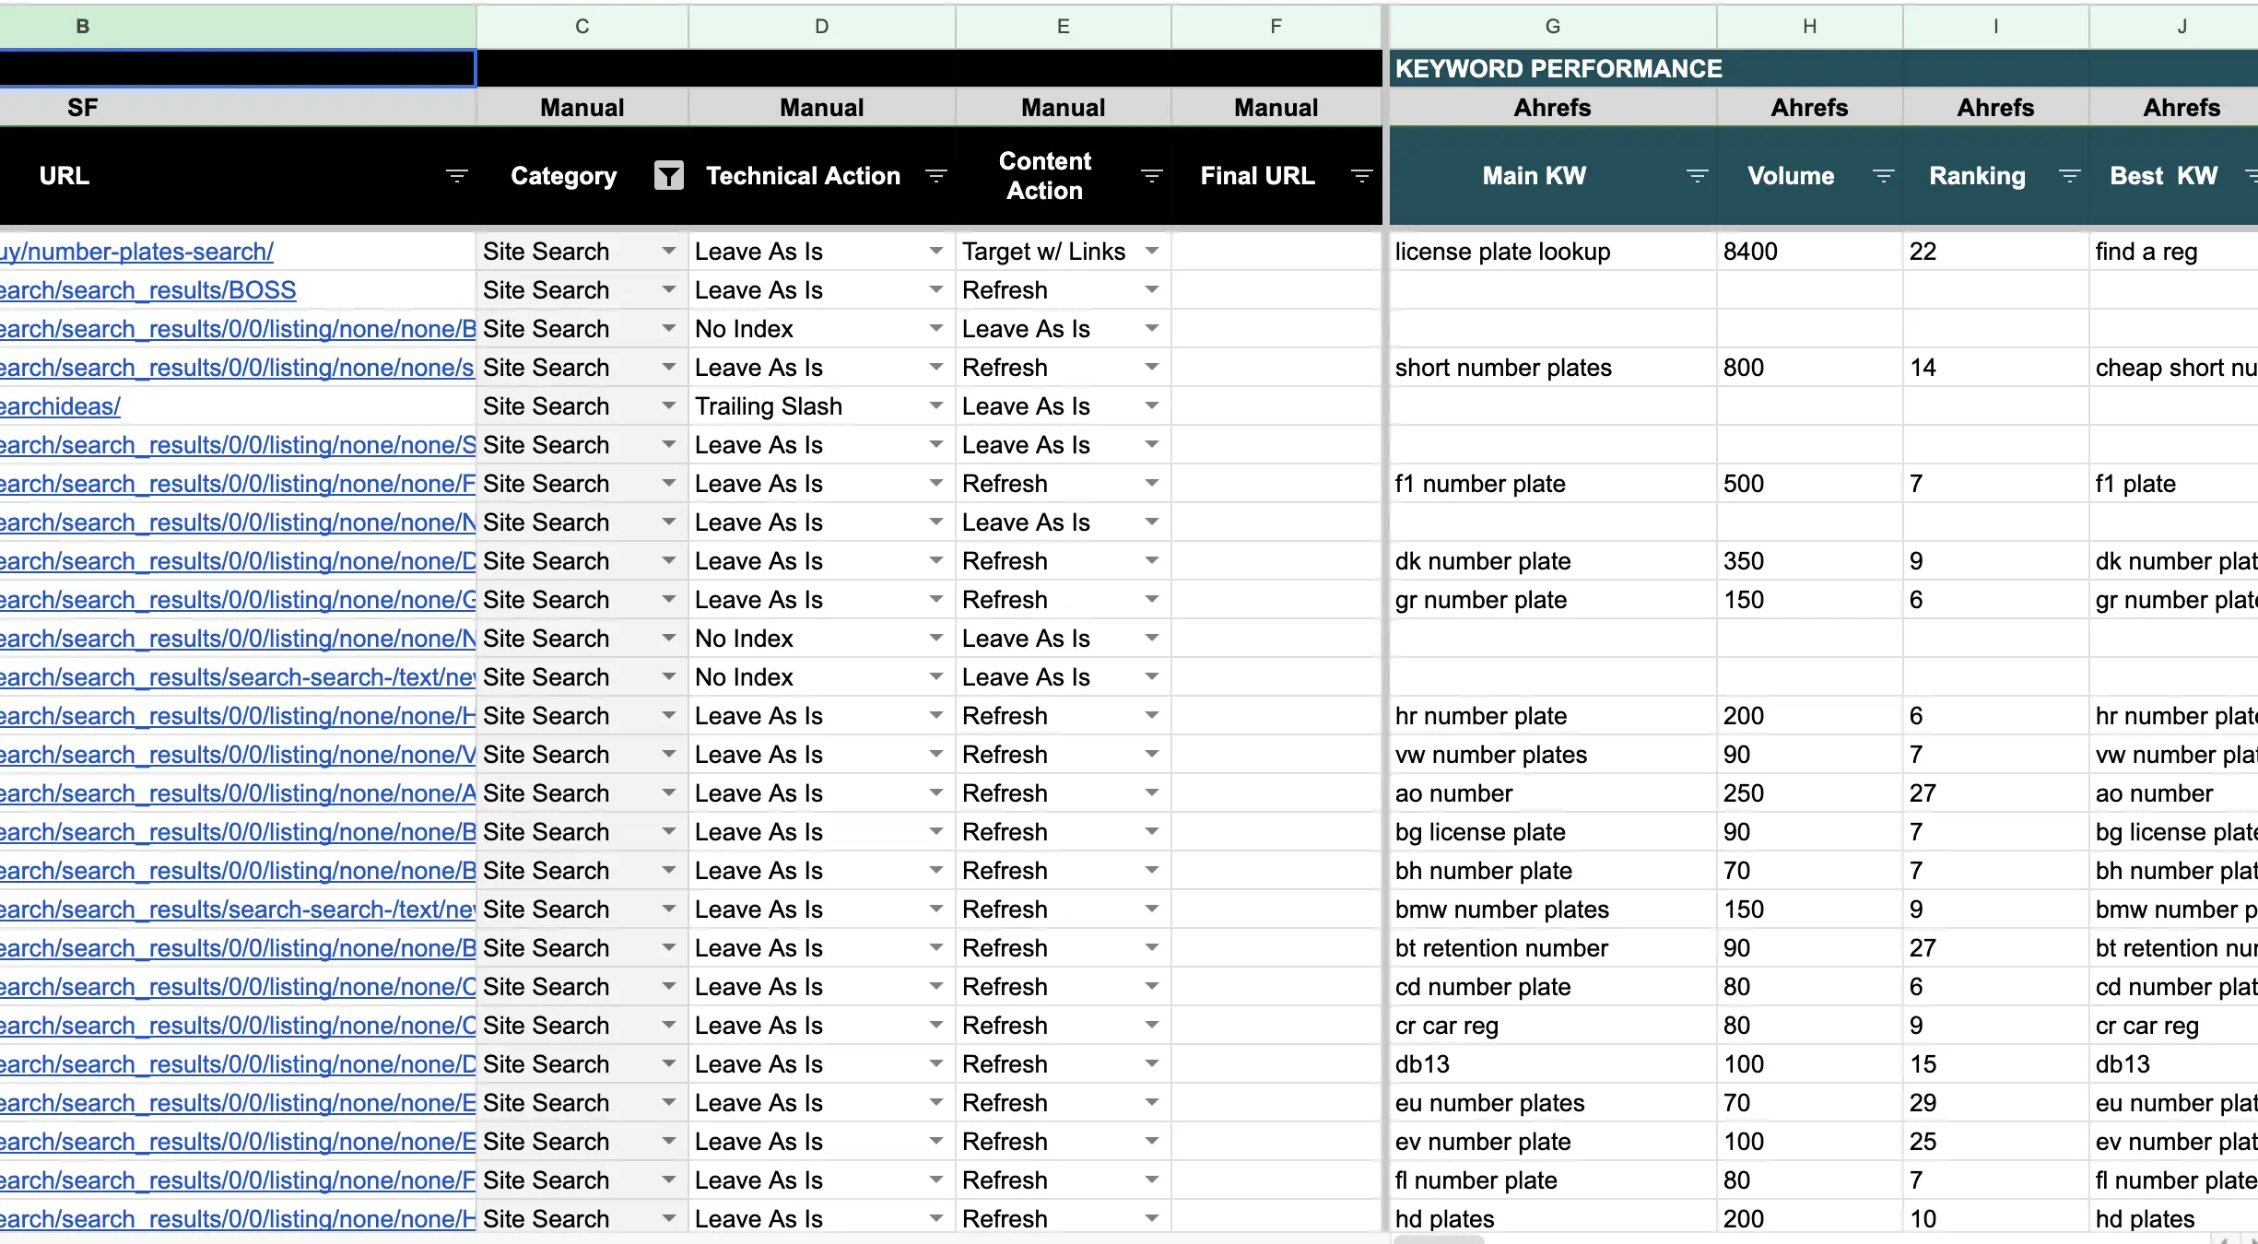This screenshot has height=1244, width=2258.
Task: Open the earchideas/ URL link
Action: point(60,406)
